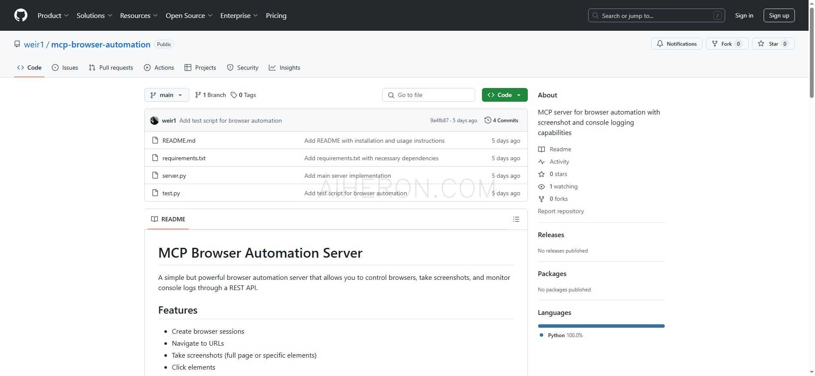Click the star icon beside 0 stars
This screenshot has width=815, height=376.
(x=541, y=174)
